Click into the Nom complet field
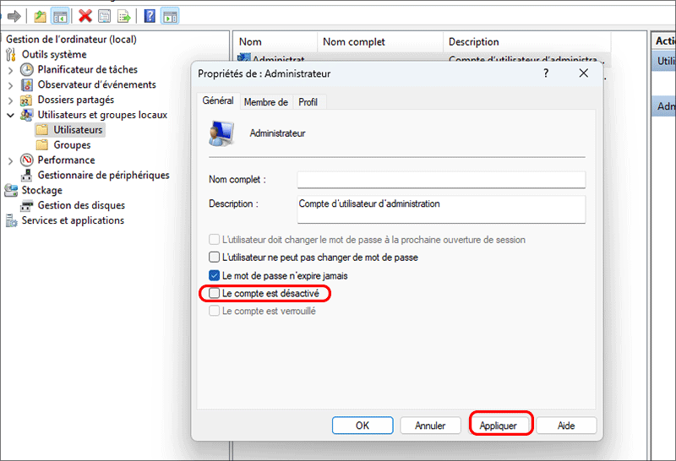Image resolution: width=676 pixels, height=461 pixels. click(x=440, y=180)
